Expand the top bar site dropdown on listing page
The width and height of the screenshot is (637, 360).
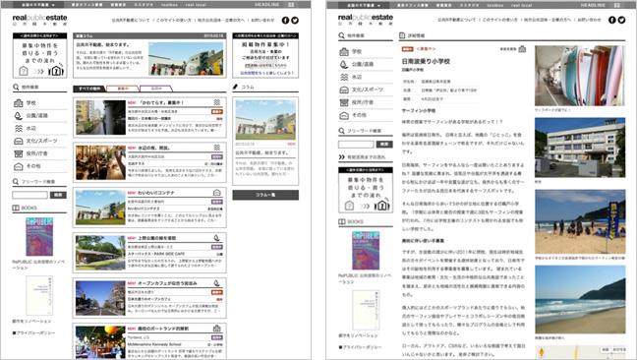(x=38, y=5)
